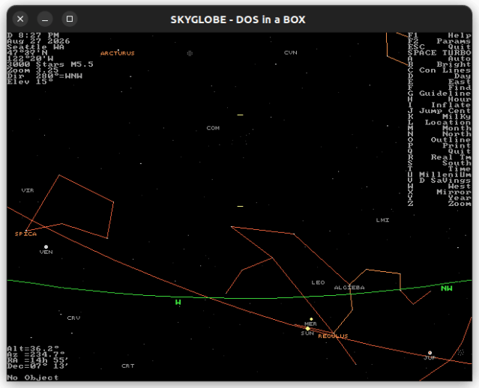This screenshot has width=479, height=388.
Task: Click H Hour command
Action: click(439, 99)
